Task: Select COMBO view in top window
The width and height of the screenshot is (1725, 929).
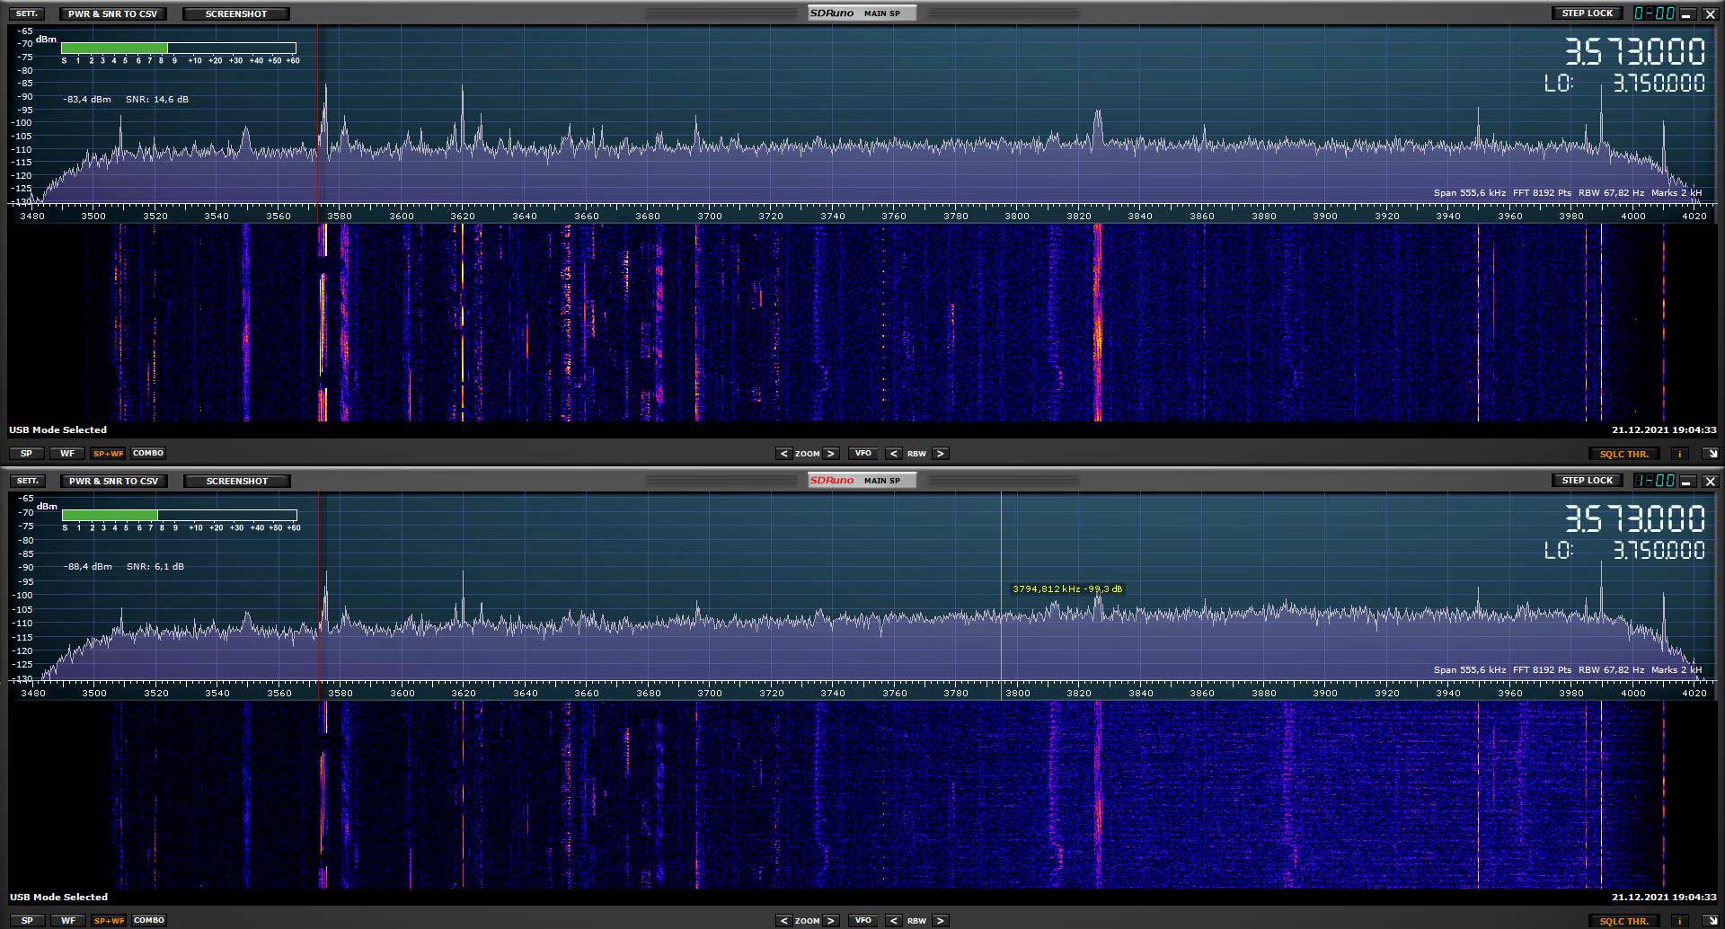Action: pyautogui.click(x=148, y=454)
